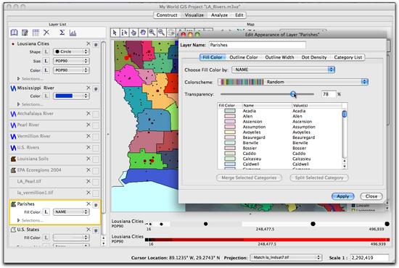Click the Acadia fill color swatch

click(230, 111)
